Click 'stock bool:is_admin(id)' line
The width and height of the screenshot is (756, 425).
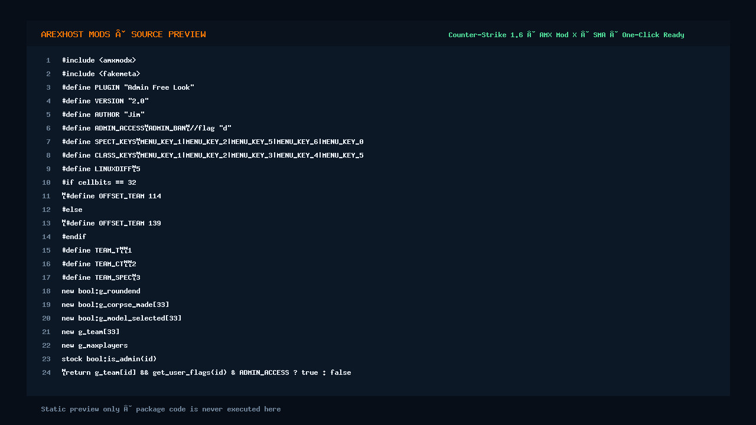pos(109,359)
